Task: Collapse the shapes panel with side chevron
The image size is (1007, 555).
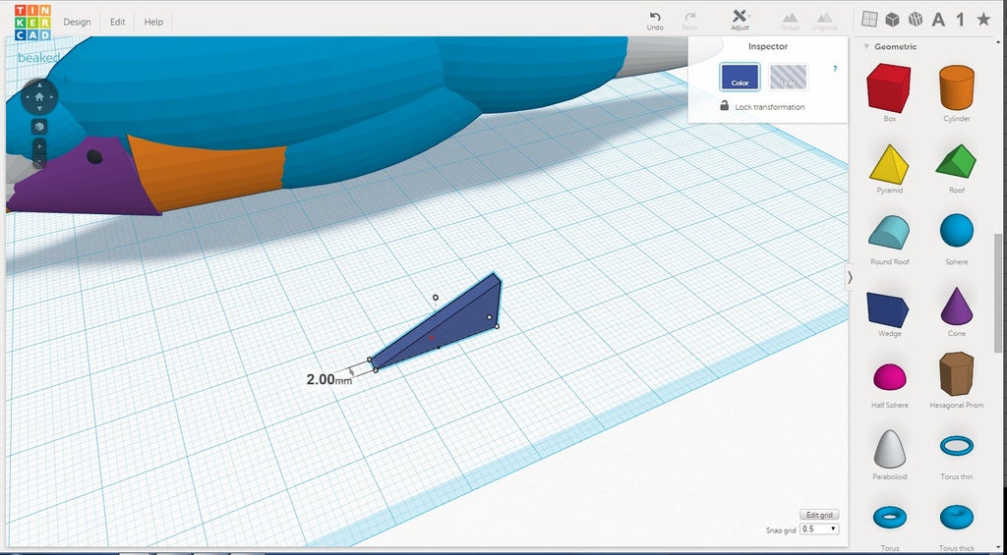Action: coord(850,277)
